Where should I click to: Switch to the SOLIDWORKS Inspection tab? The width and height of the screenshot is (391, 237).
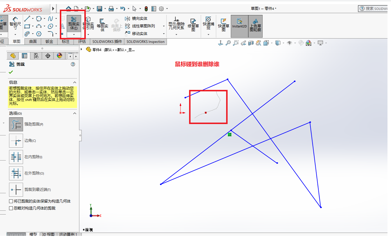click(146, 41)
